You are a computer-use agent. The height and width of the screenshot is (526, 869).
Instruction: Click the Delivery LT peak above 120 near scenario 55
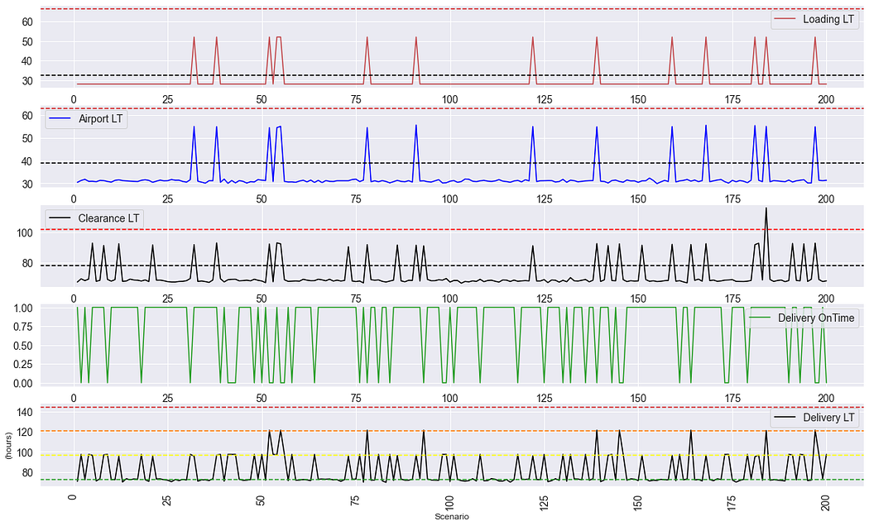(281, 429)
